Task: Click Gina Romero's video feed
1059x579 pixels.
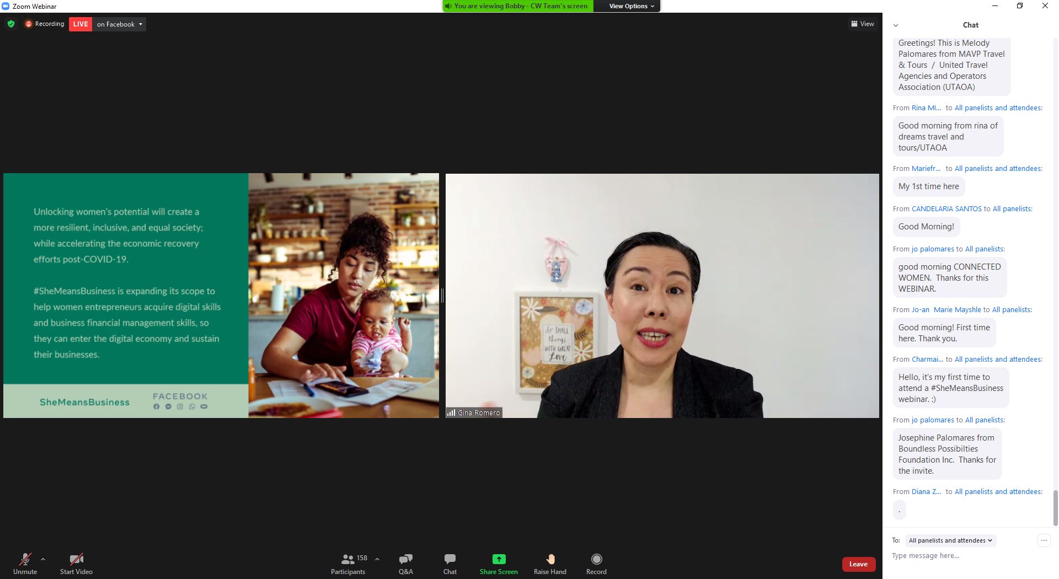Action: tap(662, 296)
